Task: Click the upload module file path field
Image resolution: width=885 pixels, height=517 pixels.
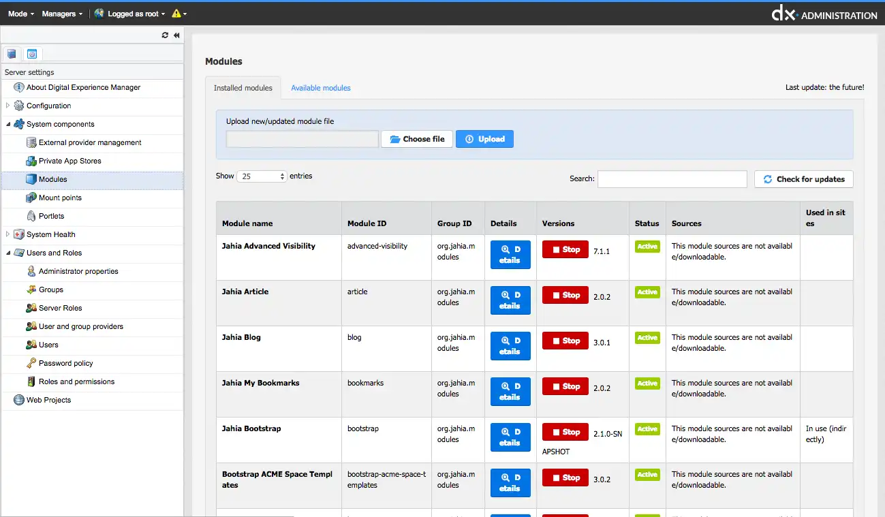Action: tap(302, 139)
